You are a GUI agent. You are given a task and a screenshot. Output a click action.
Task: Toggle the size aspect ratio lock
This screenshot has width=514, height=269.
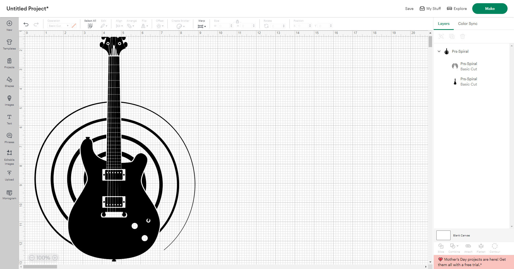click(x=237, y=21)
